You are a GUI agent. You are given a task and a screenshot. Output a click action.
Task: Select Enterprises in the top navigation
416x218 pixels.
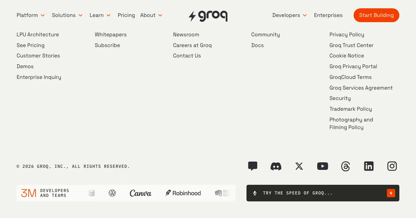328,15
